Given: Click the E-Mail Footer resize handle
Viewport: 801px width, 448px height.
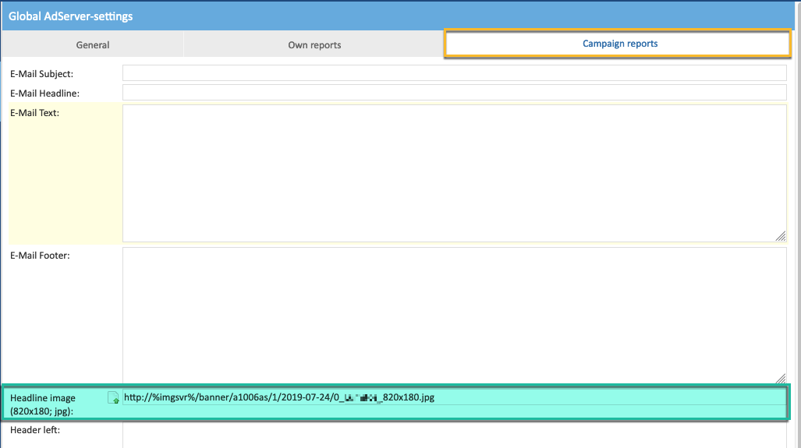Looking at the screenshot, I should pyautogui.click(x=781, y=378).
